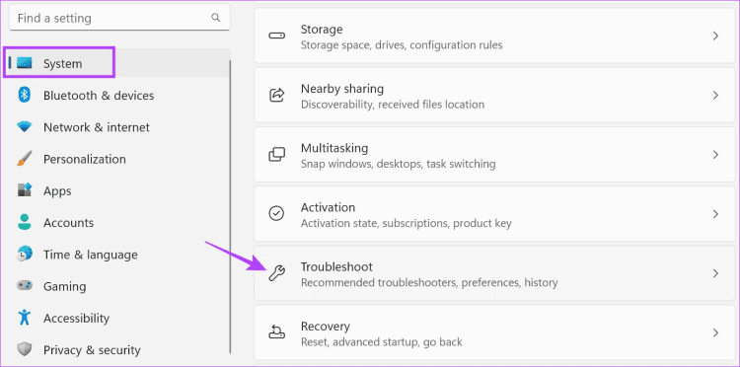Expand Storage with its chevron
Image resolution: width=740 pixels, height=367 pixels.
[715, 36]
